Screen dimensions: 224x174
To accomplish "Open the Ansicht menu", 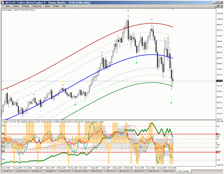I will tap(16, 6).
